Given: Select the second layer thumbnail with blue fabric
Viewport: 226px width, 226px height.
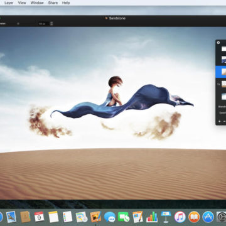Looking at the screenshot, I should point(223,60).
